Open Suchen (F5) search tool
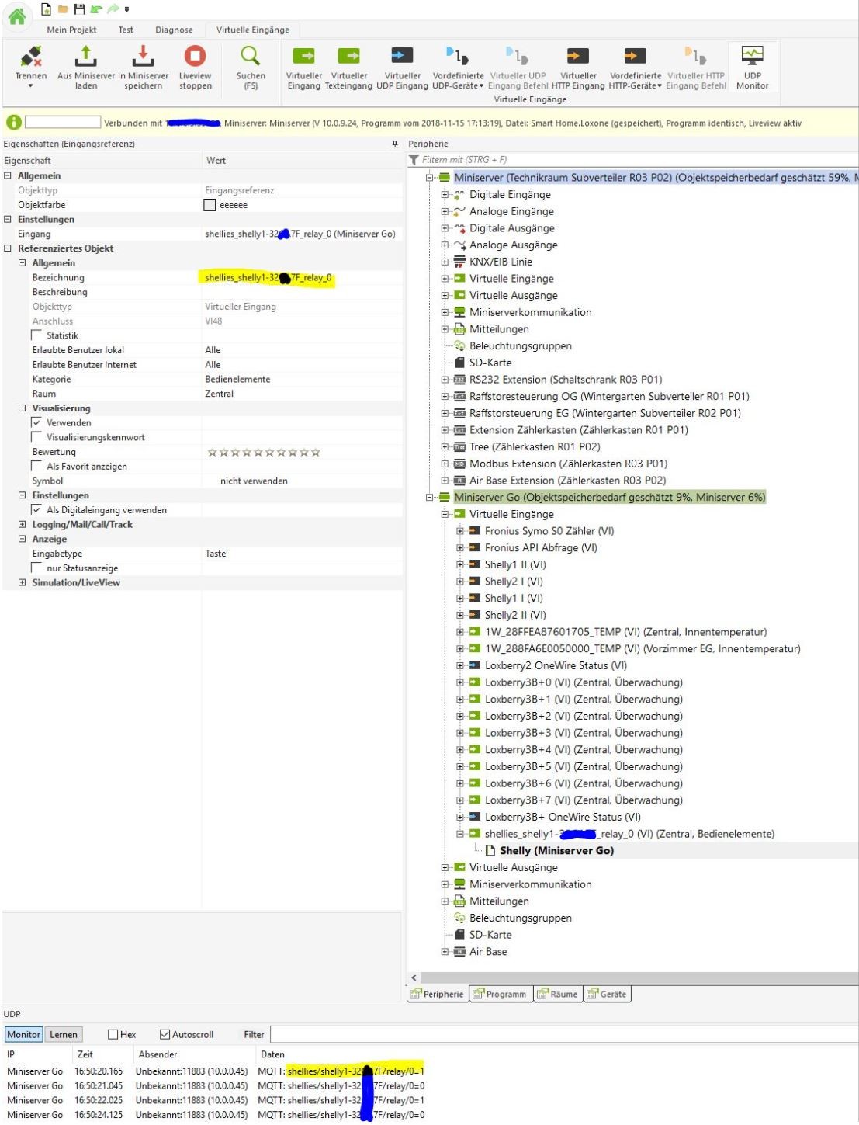This screenshot has width=859, height=1125. click(x=251, y=57)
